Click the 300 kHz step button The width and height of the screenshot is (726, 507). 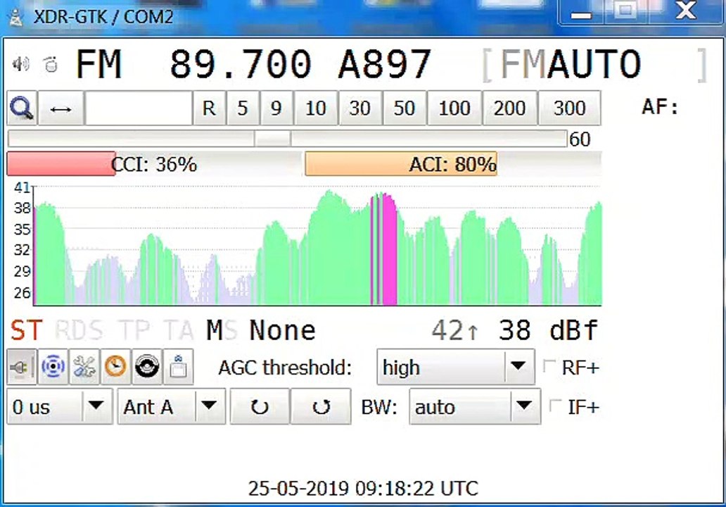(570, 108)
